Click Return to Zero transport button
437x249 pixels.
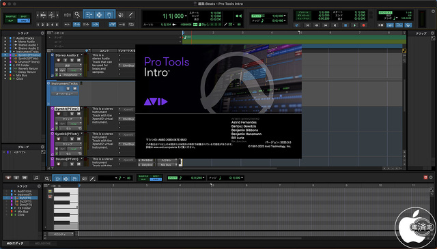[x=307, y=25]
